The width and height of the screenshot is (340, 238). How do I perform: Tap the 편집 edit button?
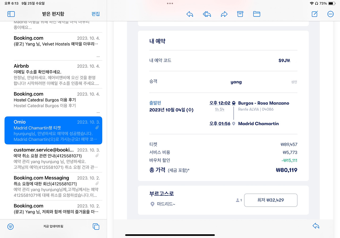(95, 14)
